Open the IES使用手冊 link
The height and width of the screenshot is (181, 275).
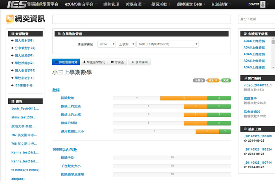[x=24, y=85]
